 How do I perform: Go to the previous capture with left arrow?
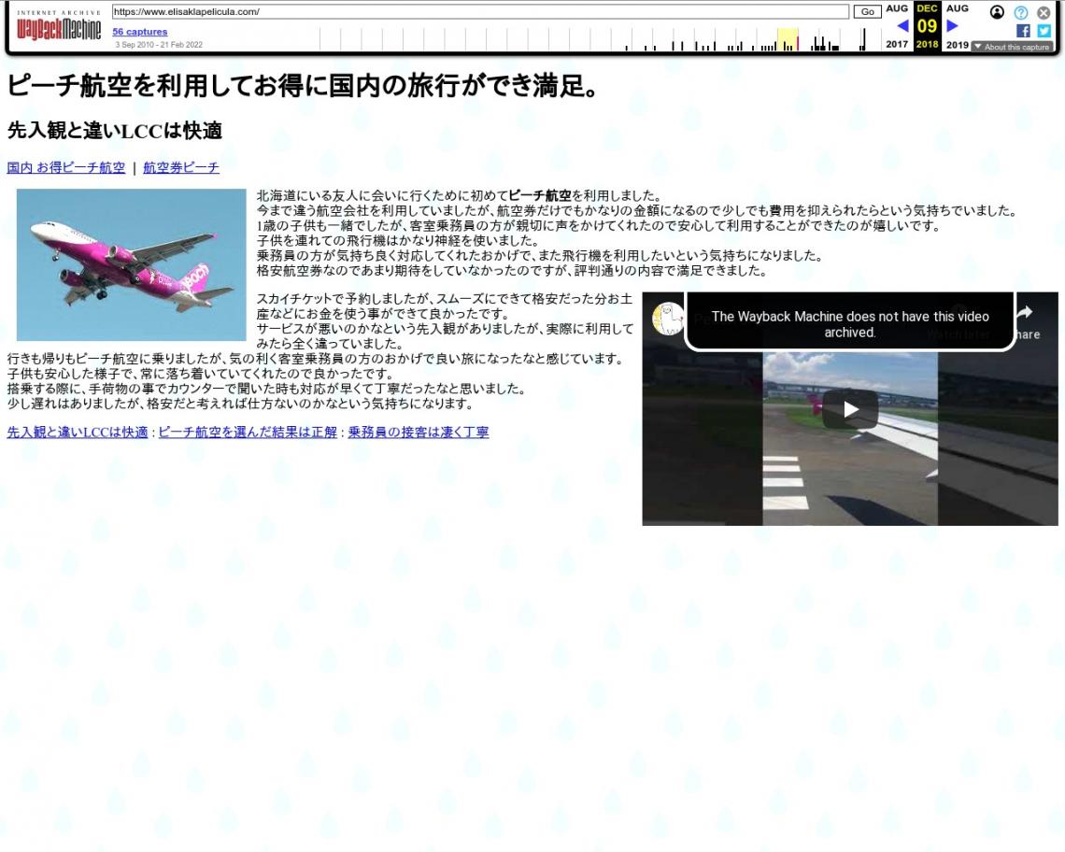point(902,26)
